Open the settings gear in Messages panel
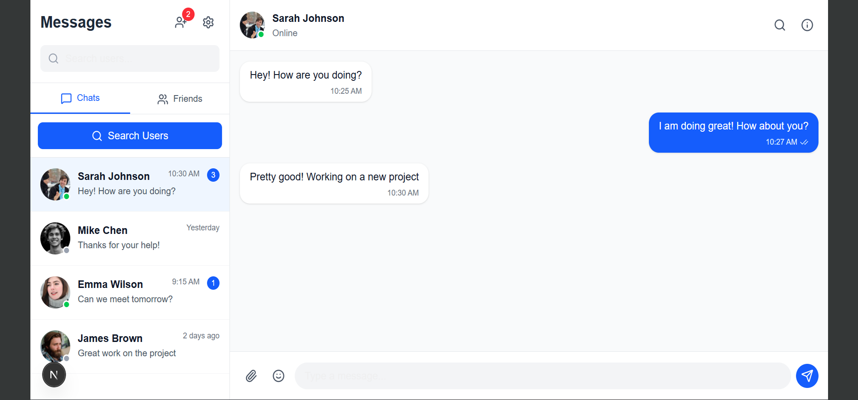The height and width of the screenshot is (400, 858). click(x=208, y=22)
